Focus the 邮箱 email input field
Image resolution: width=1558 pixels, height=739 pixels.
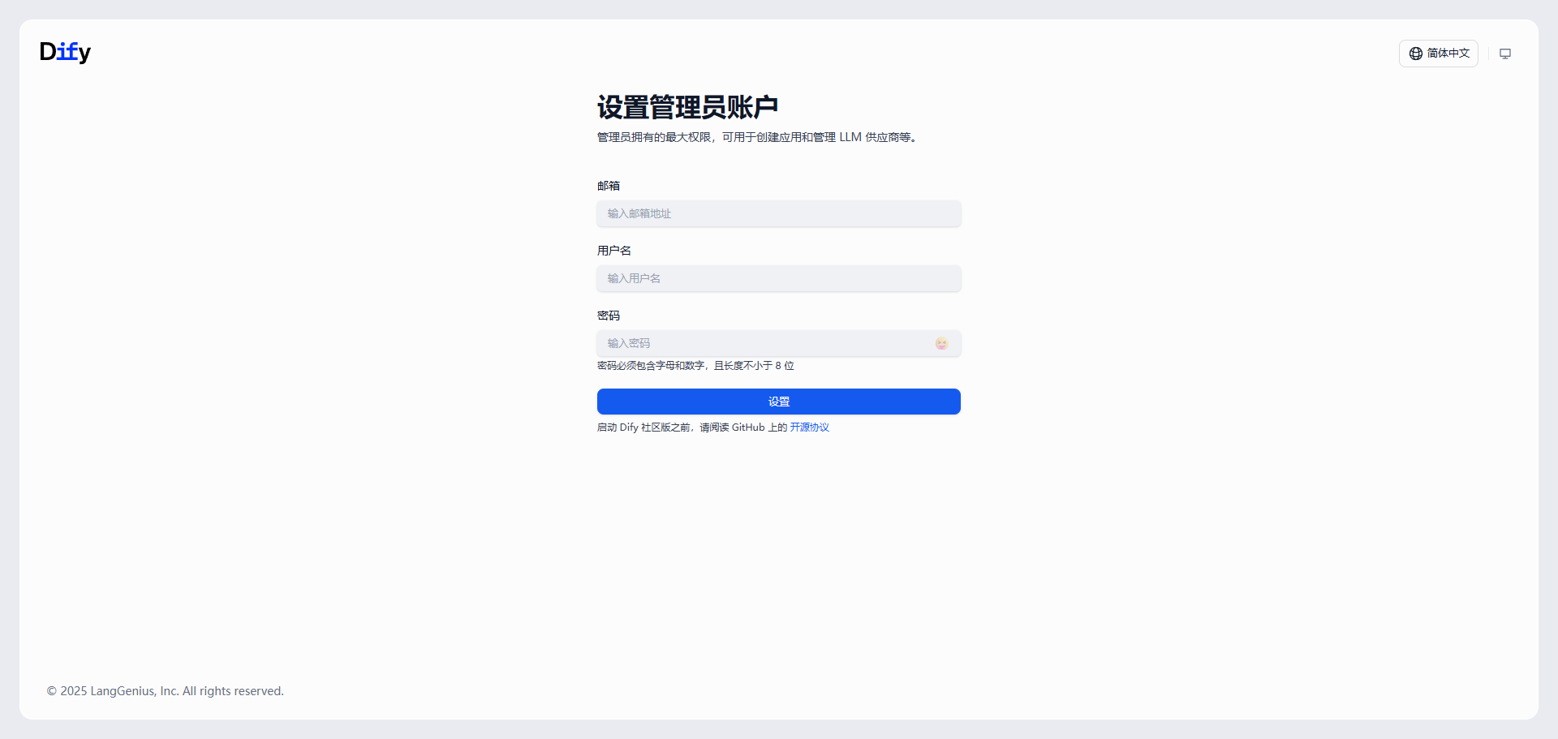778,213
